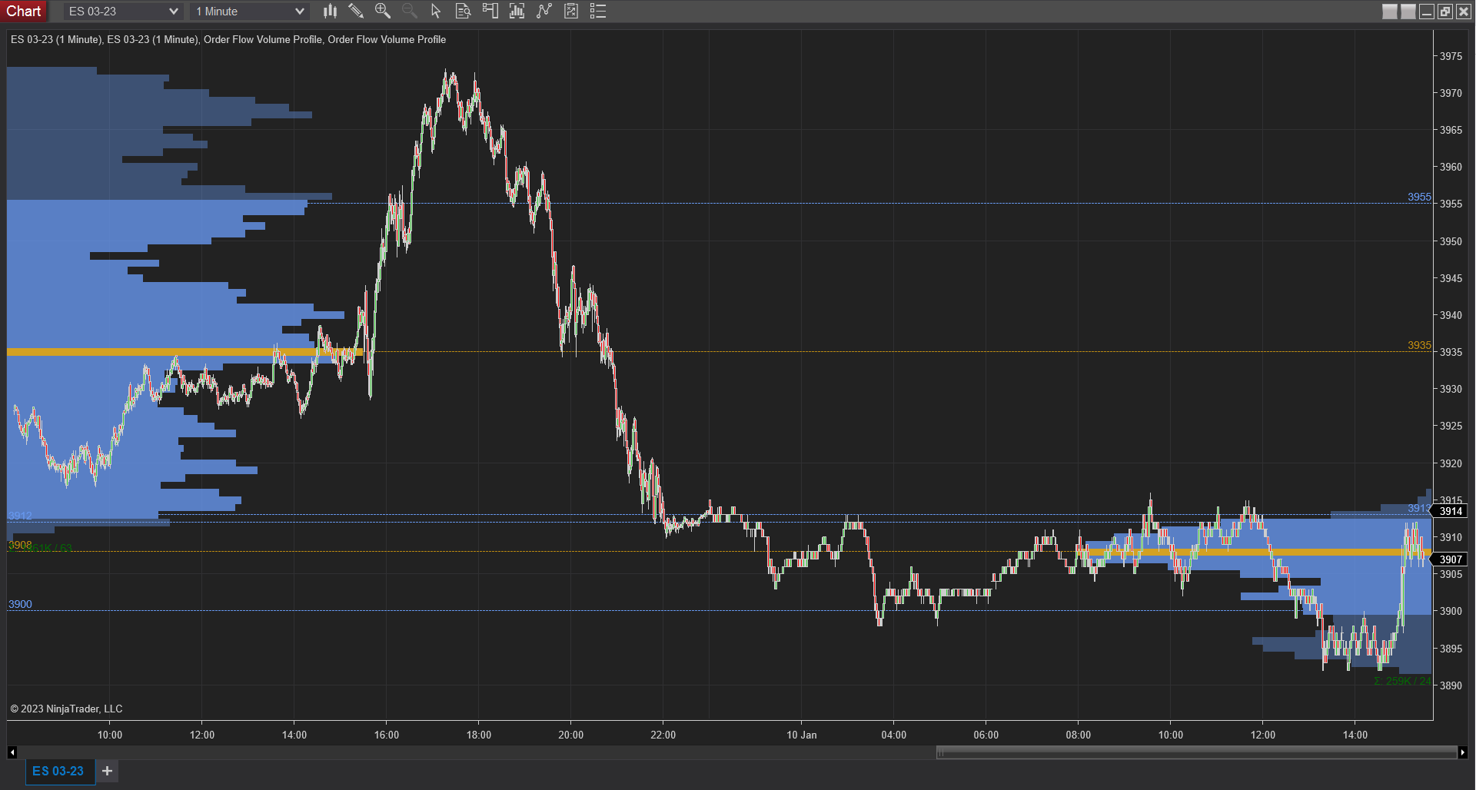Click the 3920 price axis label
Screen dimensions: 1476x790
pos(1451,463)
